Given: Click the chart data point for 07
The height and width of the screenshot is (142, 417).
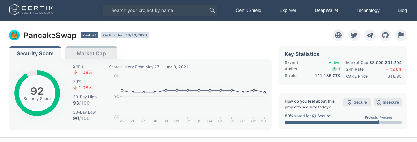Looking at the screenshot, I should (243, 92).
